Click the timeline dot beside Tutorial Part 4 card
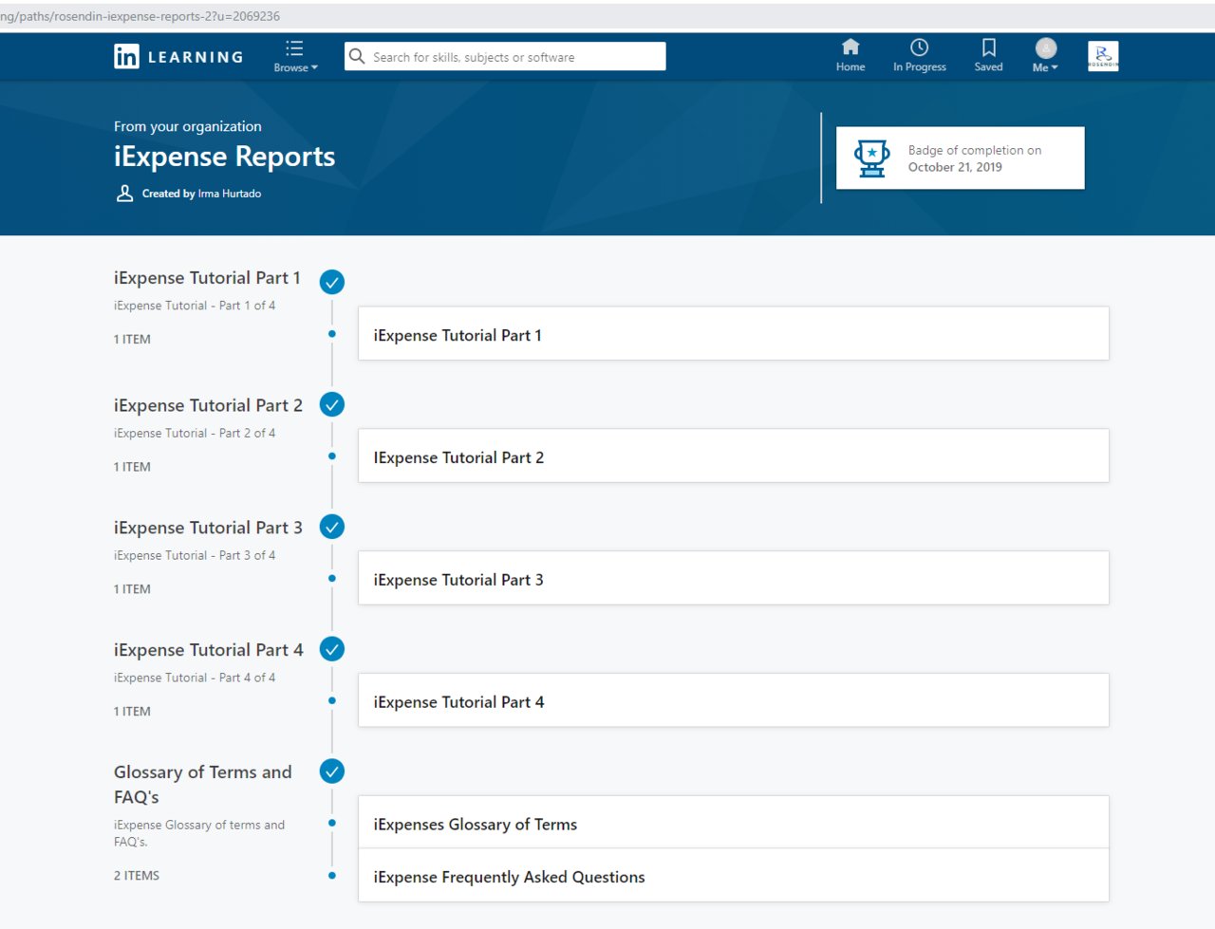The height and width of the screenshot is (929, 1215). [332, 701]
